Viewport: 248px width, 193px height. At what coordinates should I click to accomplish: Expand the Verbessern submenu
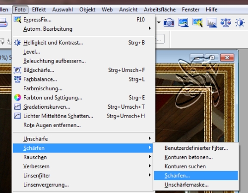[83, 166]
